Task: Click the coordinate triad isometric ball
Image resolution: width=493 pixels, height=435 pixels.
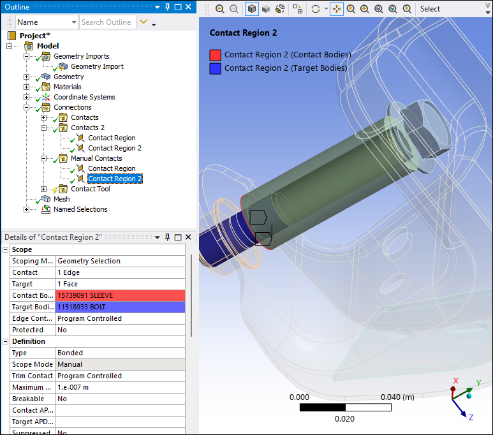Action: click(x=469, y=395)
